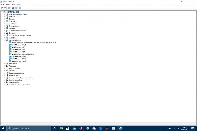197x131 pixels.
Task: Expand Sound, video and game controllers arrow
Action: point(5,78)
